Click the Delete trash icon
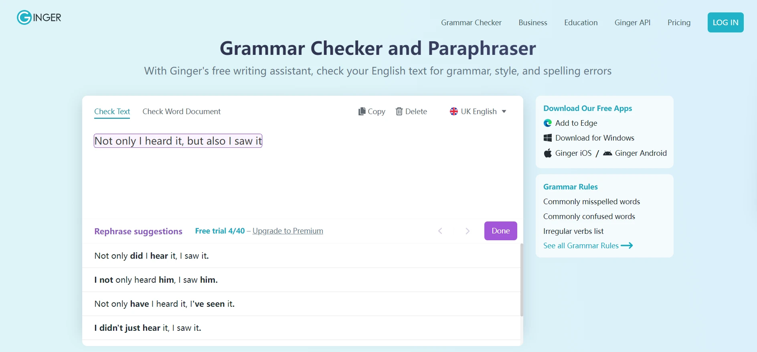The width and height of the screenshot is (757, 352). pos(399,111)
